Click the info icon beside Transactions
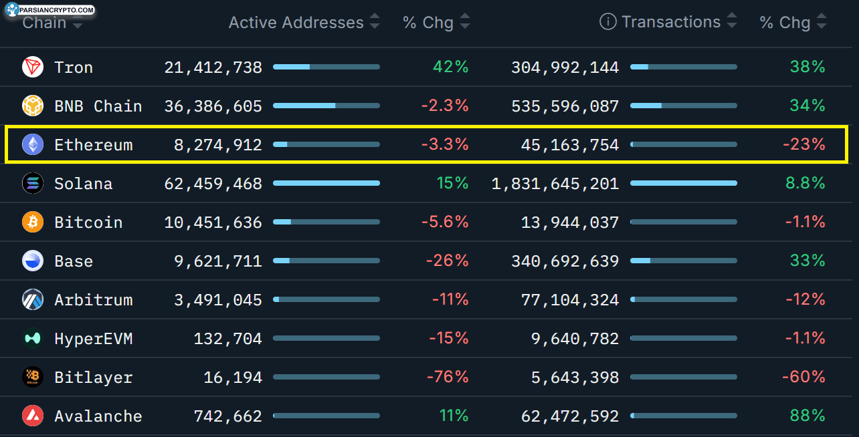 point(607,22)
